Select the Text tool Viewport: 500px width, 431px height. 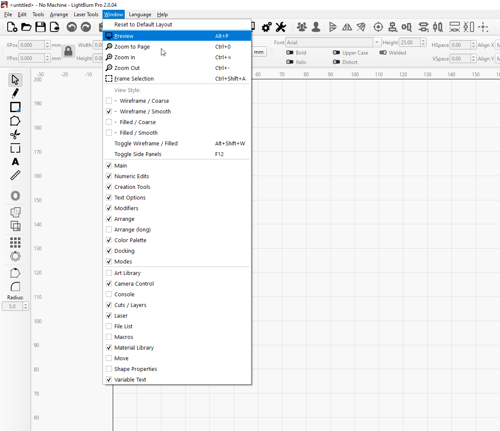[x=15, y=162]
